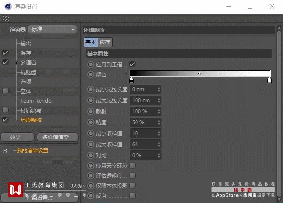
Task: Uncheck 应用到工程 checkbox
Action: pyautogui.click(x=133, y=64)
